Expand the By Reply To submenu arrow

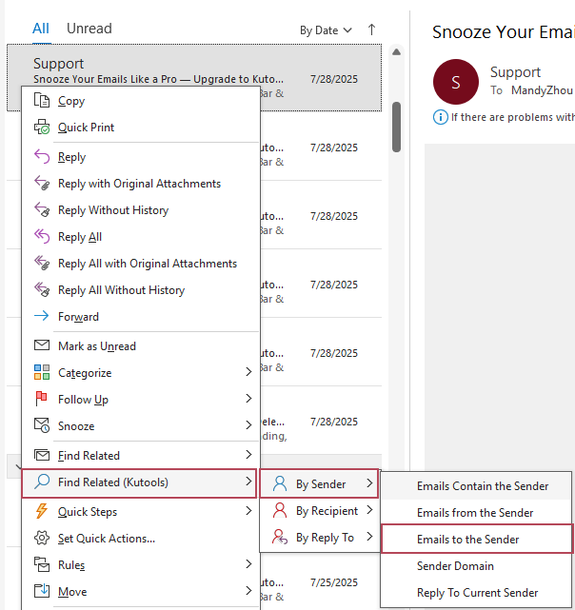[369, 537]
